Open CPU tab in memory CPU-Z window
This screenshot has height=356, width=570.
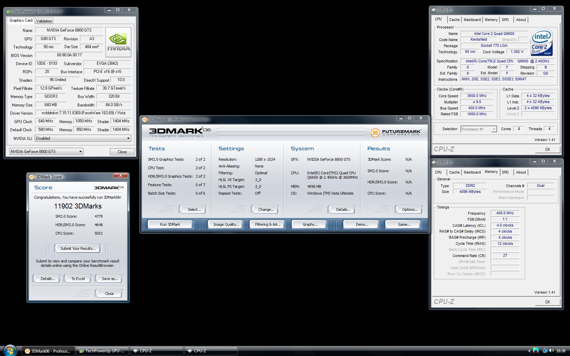[438, 172]
